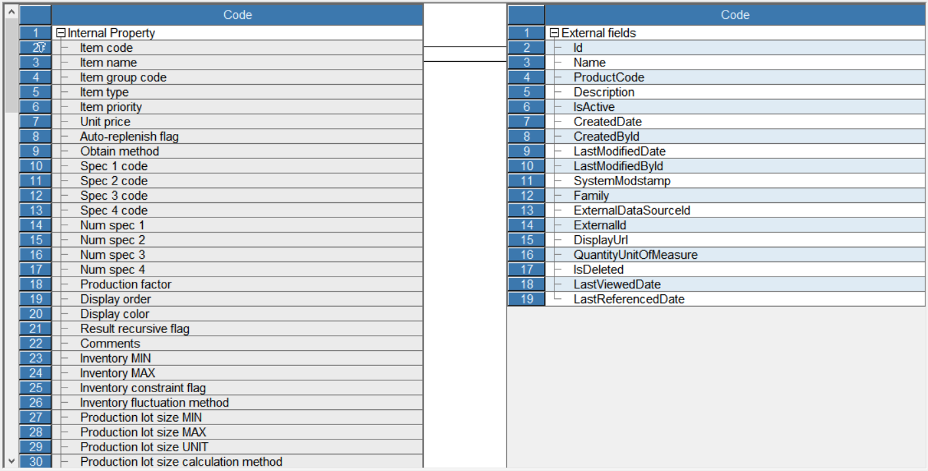Screen dimensions: 928x471
Task: Select the Inventory constraint flag row
Action: coord(143,388)
